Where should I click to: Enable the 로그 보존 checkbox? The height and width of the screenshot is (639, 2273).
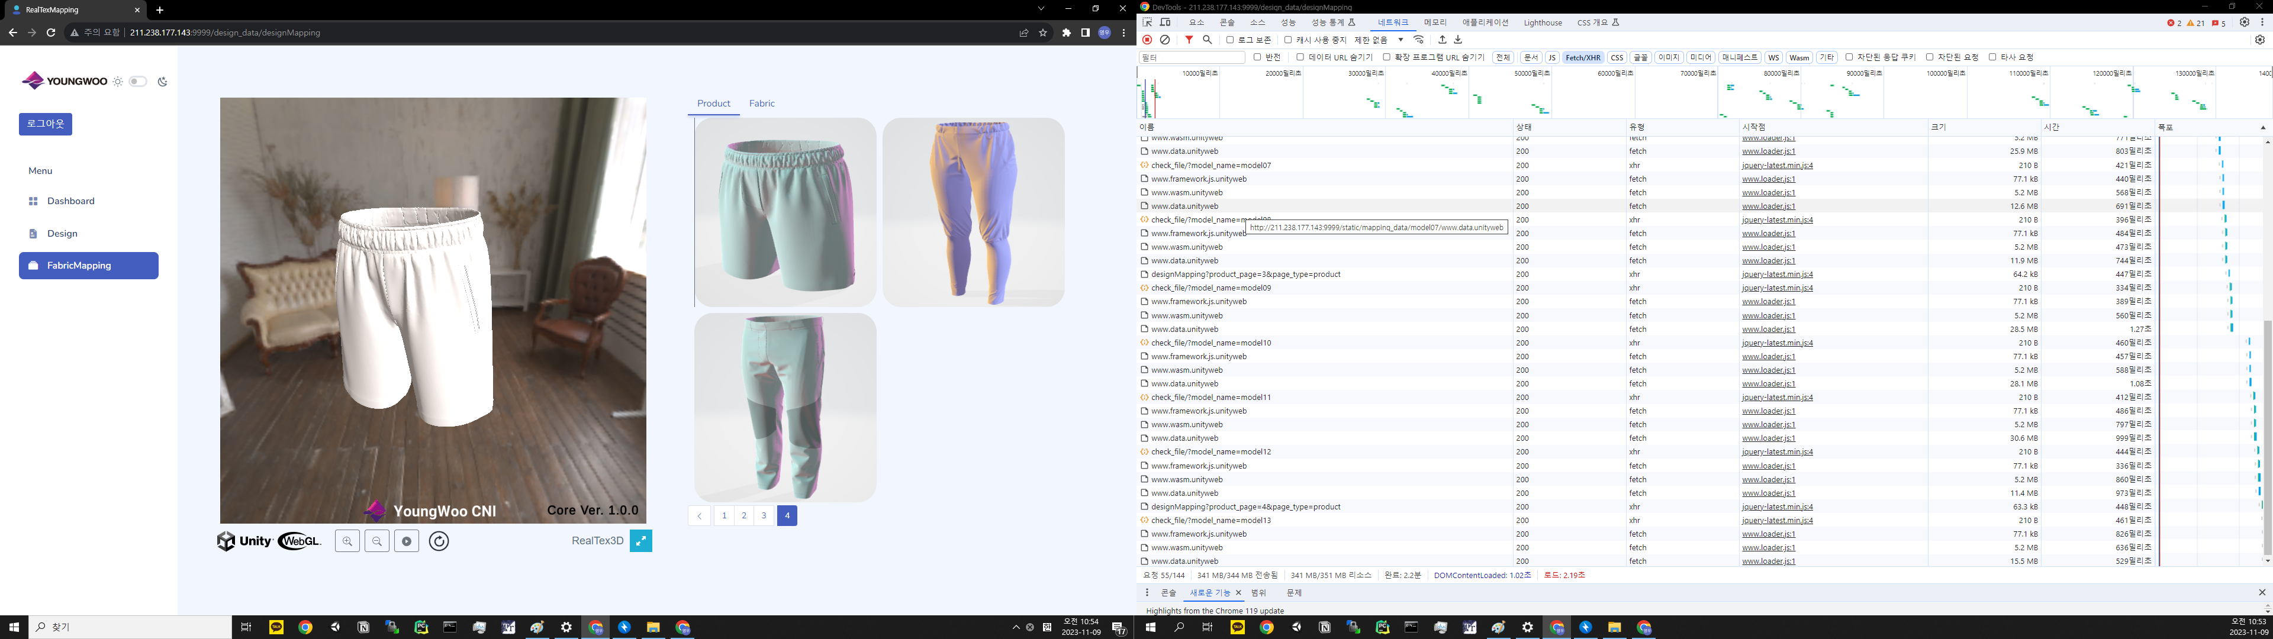pyautogui.click(x=1230, y=40)
